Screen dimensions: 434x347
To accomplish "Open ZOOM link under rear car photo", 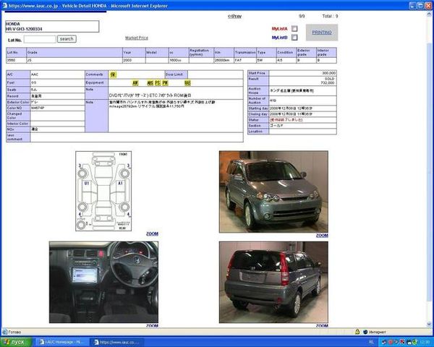I will (322, 326).
